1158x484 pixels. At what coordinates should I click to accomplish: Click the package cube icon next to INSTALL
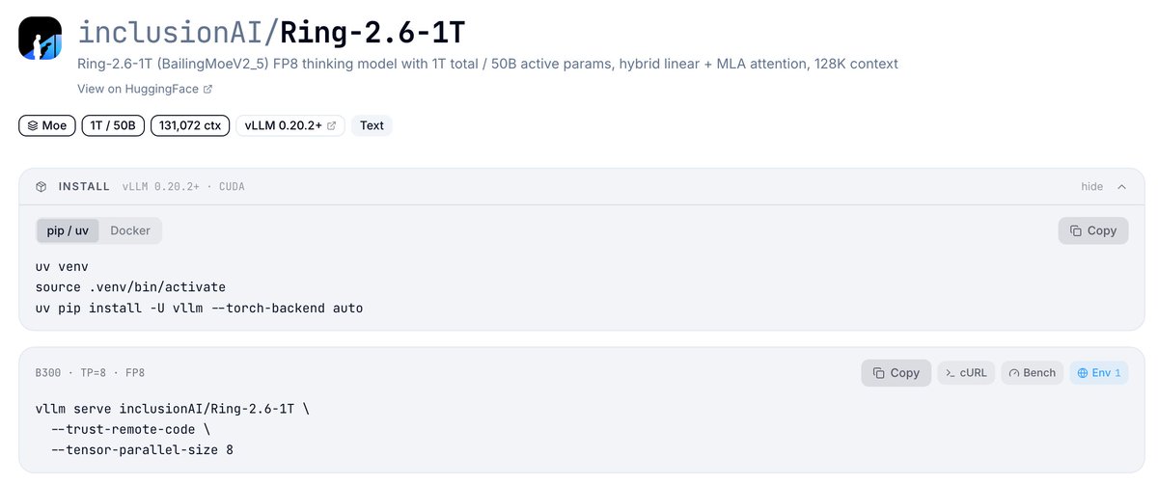tap(41, 186)
